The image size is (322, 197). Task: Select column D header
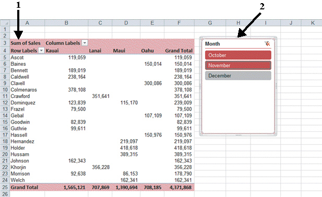pos(126,23)
